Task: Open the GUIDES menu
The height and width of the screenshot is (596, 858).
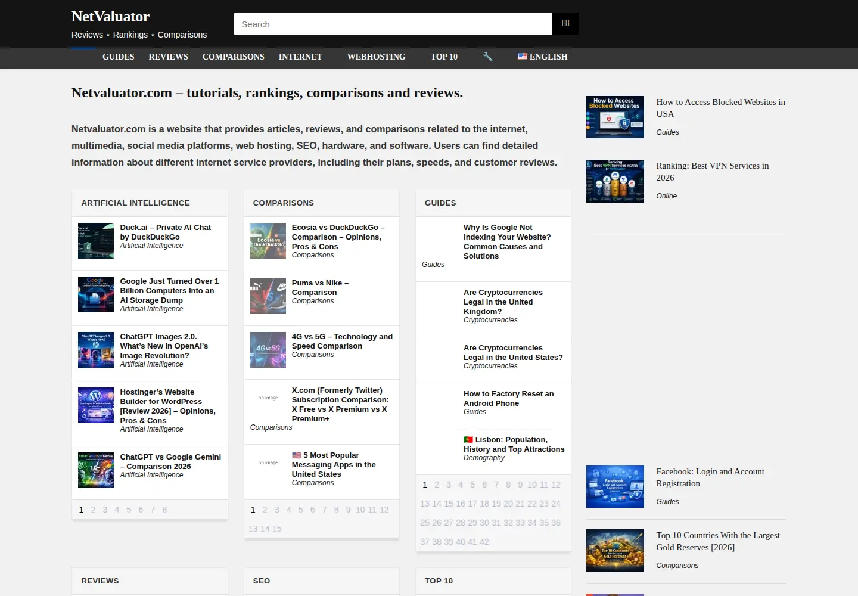Action: click(x=119, y=57)
